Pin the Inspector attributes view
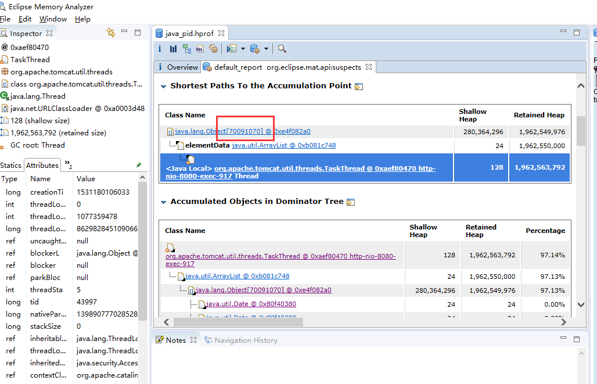The image size is (597, 384). 139,165
